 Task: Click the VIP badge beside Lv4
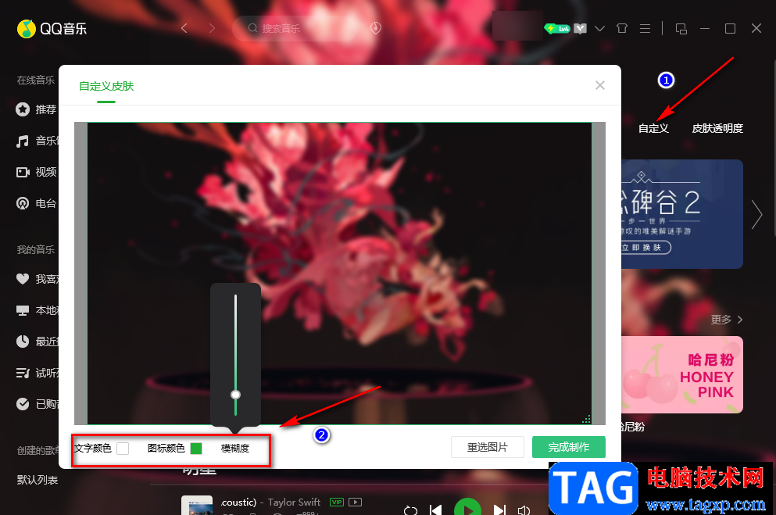click(581, 29)
